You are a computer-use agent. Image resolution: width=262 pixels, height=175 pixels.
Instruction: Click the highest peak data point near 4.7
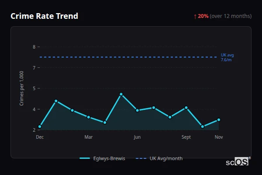pyautogui.click(x=121, y=94)
